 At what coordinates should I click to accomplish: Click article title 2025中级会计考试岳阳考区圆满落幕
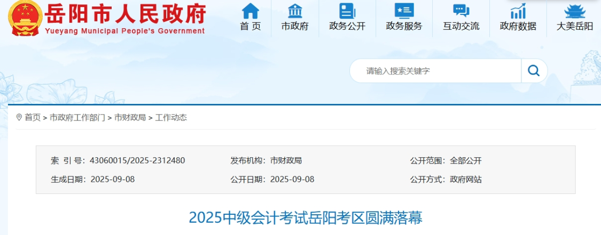tap(306, 218)
